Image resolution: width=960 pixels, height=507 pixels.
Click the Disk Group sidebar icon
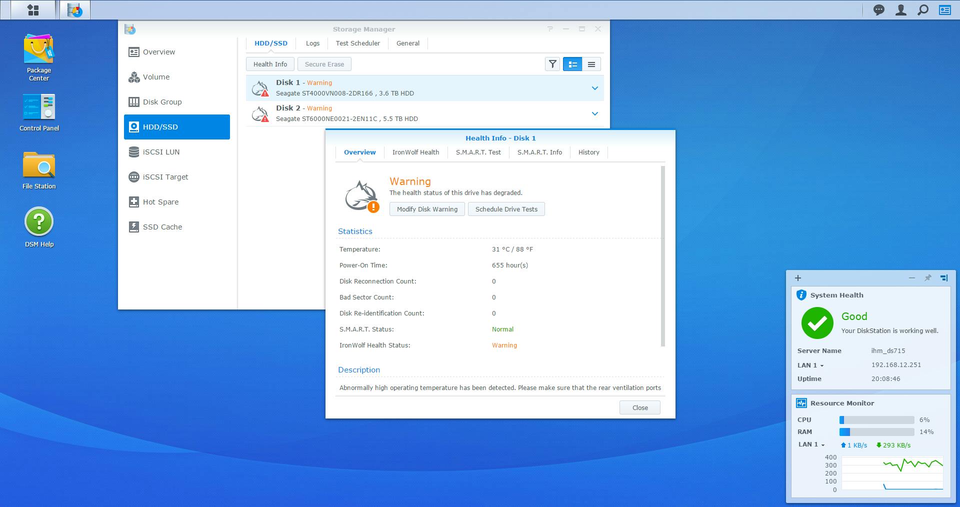pos(133,102)
